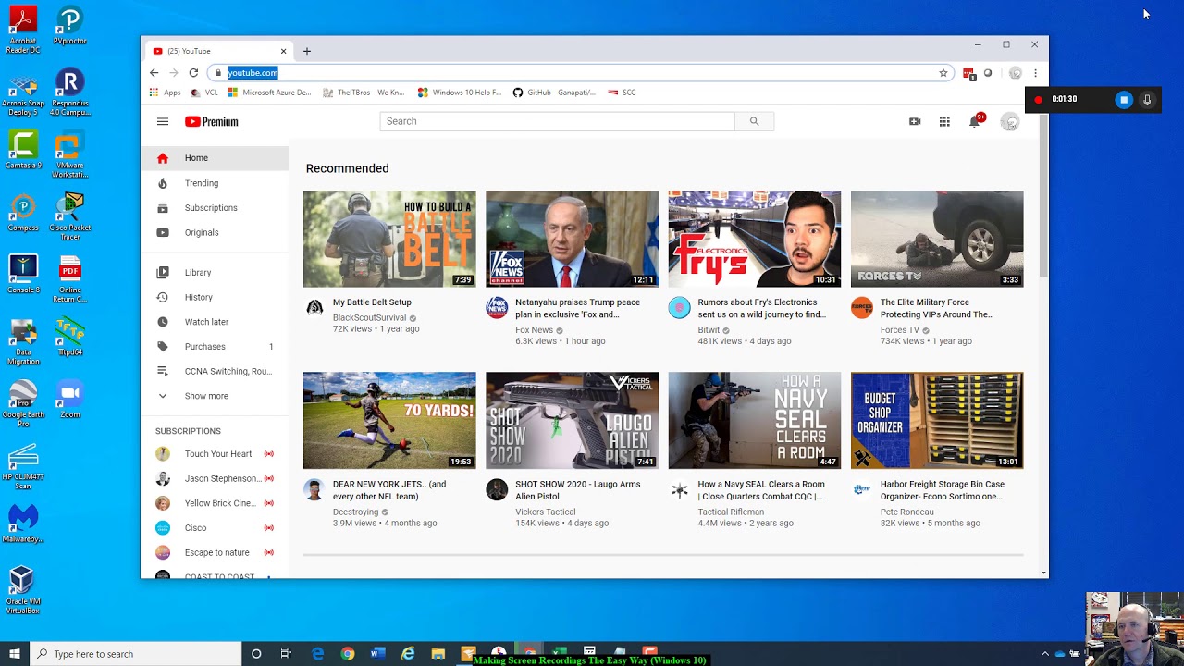Bookmark this page with the star icon

(943, 73)
